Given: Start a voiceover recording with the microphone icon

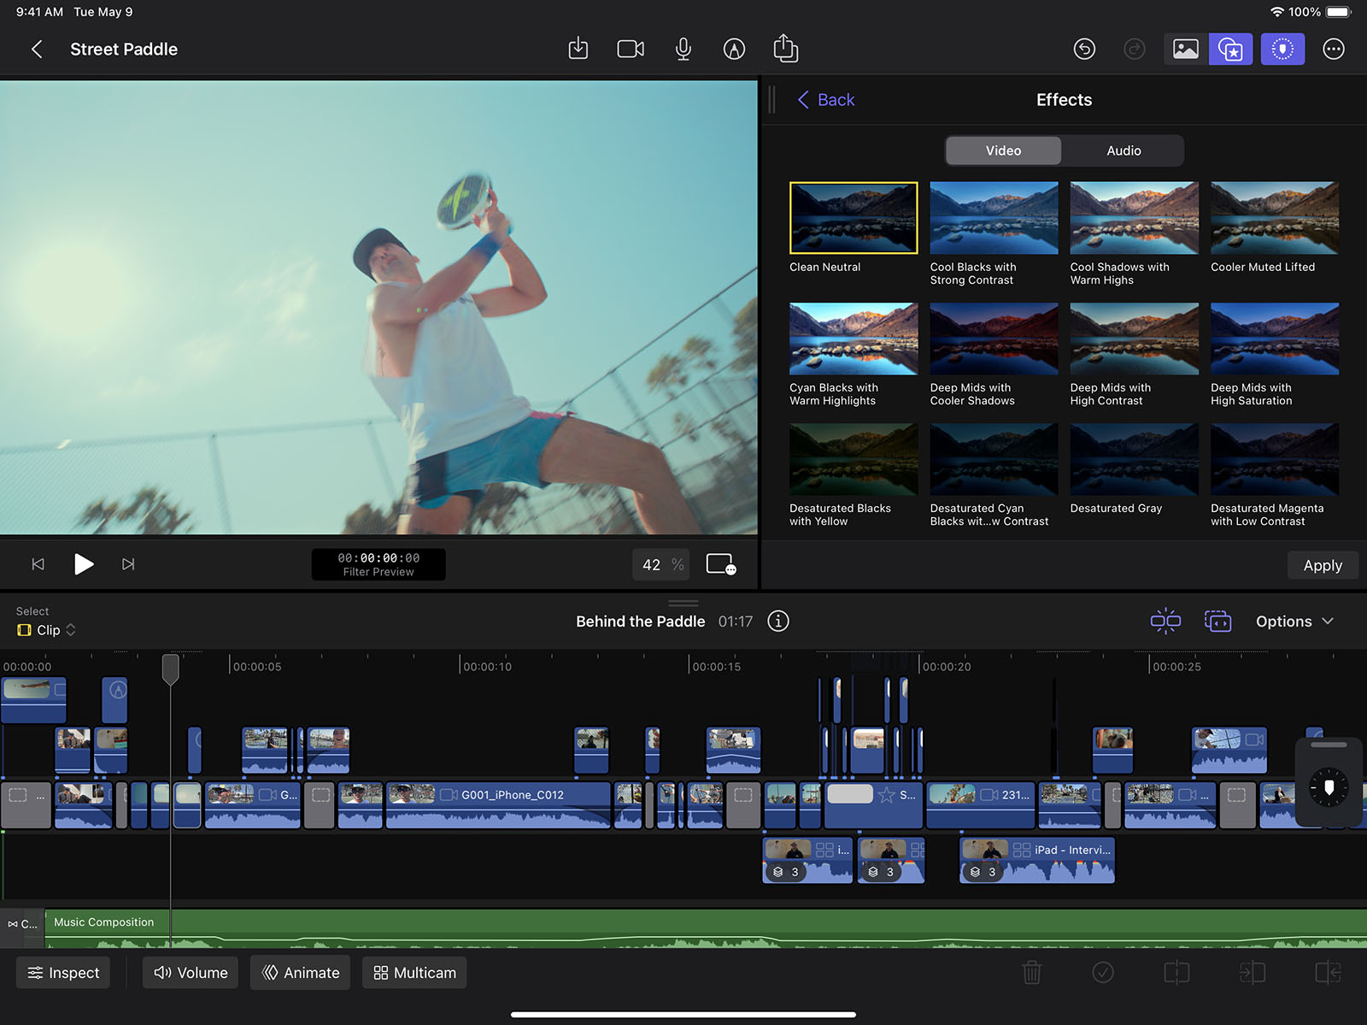Looking at the screenshot, I should [683, 49].
